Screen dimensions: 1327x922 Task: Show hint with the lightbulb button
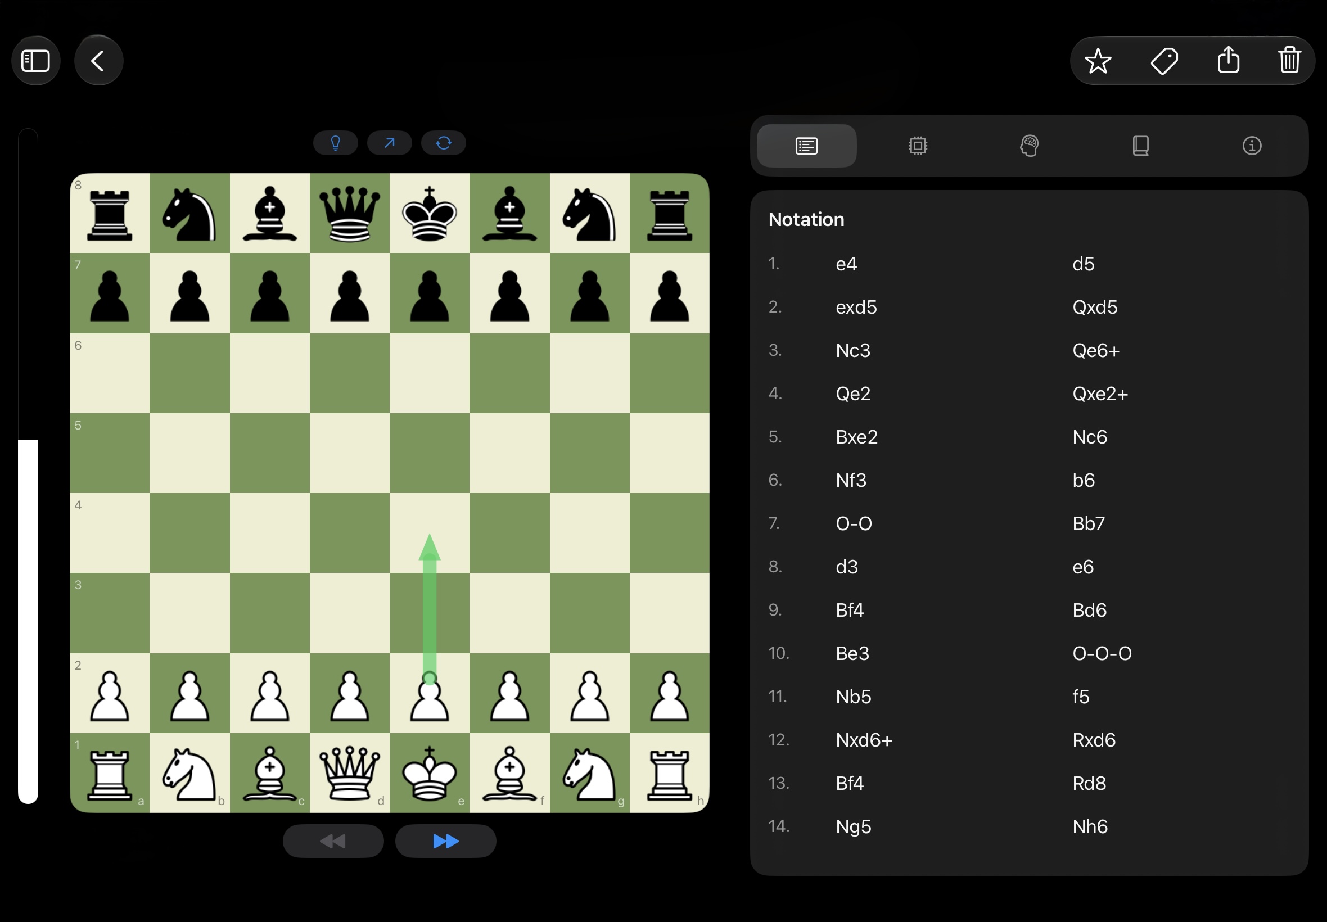click(x=336, y=143)
